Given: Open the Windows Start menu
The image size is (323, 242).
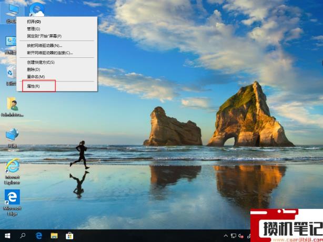Looking at the screenshot, I should 7,236.
